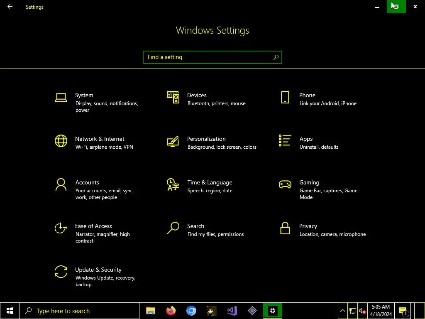The image size is (425, 319).
Task: Open the Time & Language label
Action: pyautogui.click(x=210, y=183)
